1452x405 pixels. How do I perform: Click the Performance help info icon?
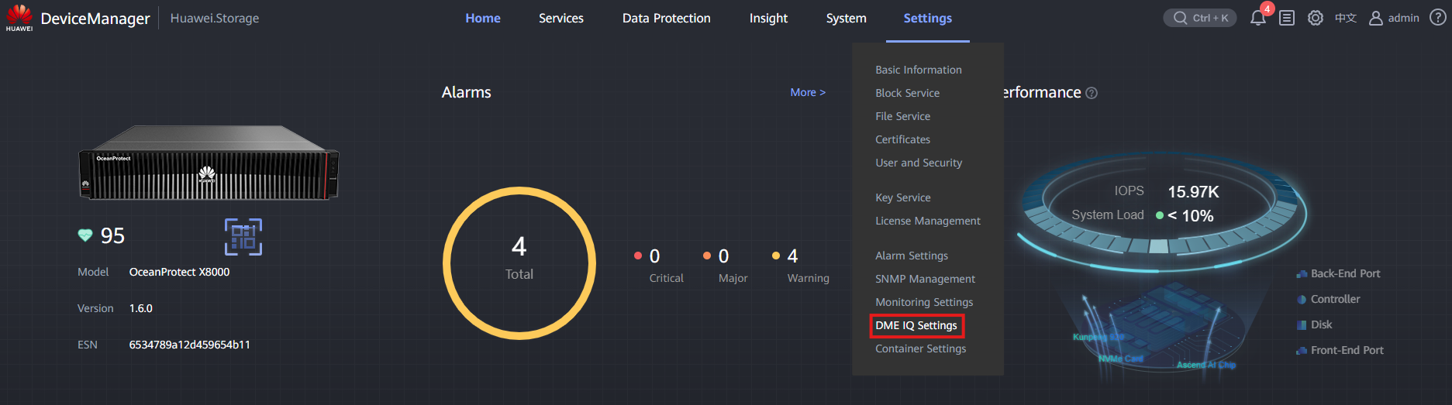click(1092, 93)
